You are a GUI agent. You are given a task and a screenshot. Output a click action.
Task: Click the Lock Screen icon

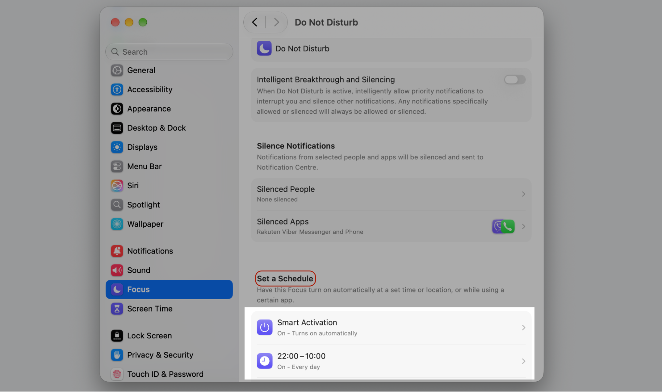click(x=117, y=336)
